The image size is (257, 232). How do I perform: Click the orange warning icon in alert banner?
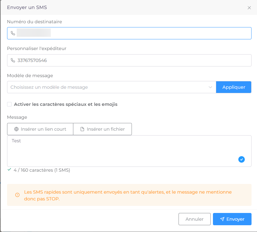tap(17, 195)
